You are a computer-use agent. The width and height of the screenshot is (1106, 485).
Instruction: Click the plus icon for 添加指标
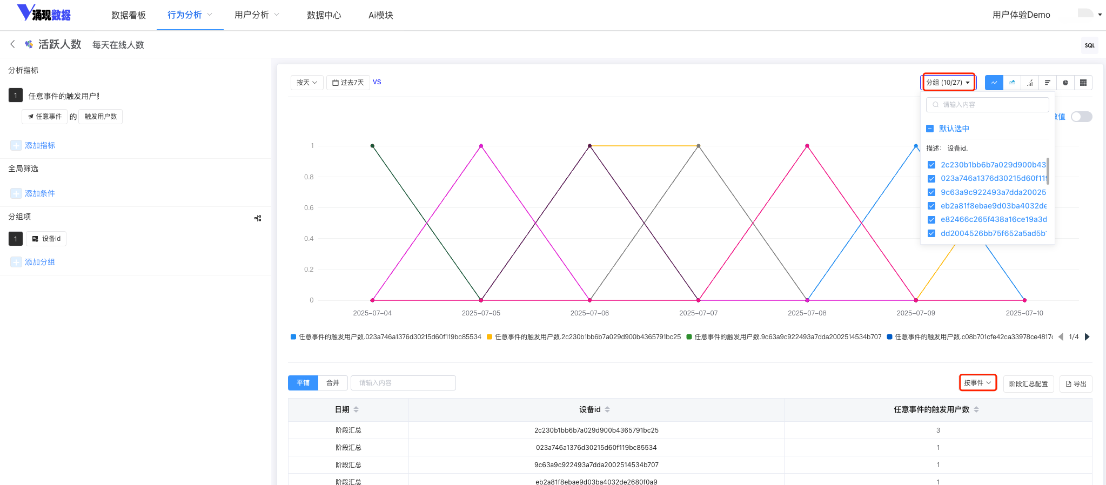(16, 145)
